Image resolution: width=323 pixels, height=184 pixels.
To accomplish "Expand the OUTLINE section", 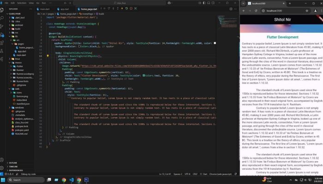I will tap(13, 163).
